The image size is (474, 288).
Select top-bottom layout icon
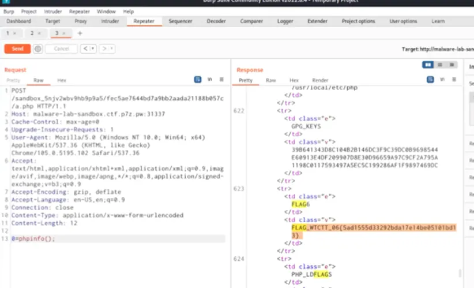click(440, 65)
